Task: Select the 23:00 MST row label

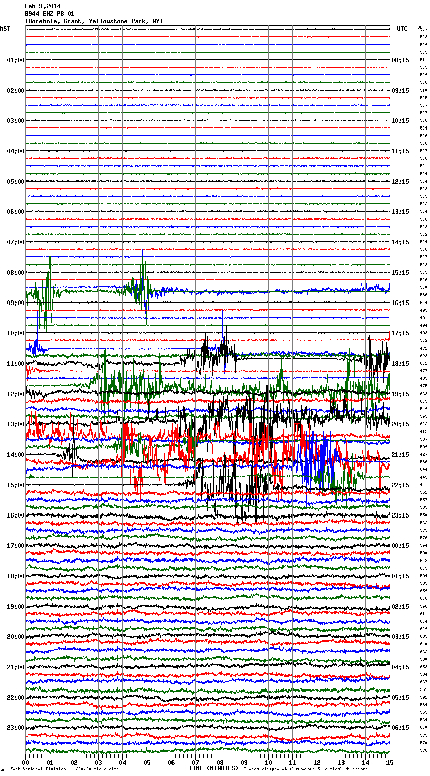Action: (16, 728)
